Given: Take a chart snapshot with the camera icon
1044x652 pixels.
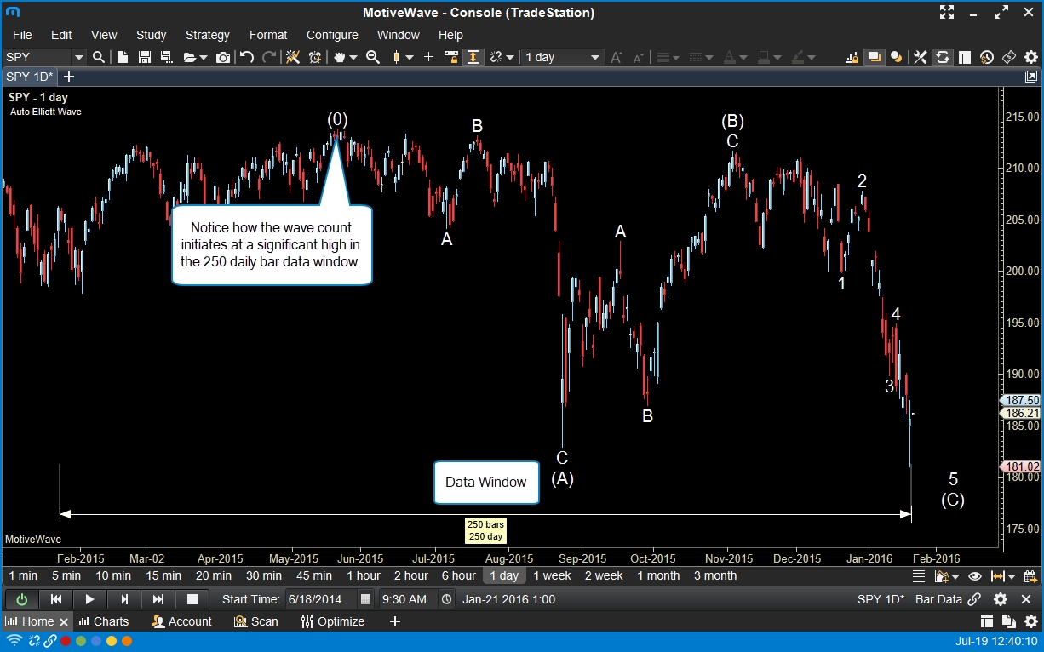Looking at the screenshot, I should click(223, 57).
